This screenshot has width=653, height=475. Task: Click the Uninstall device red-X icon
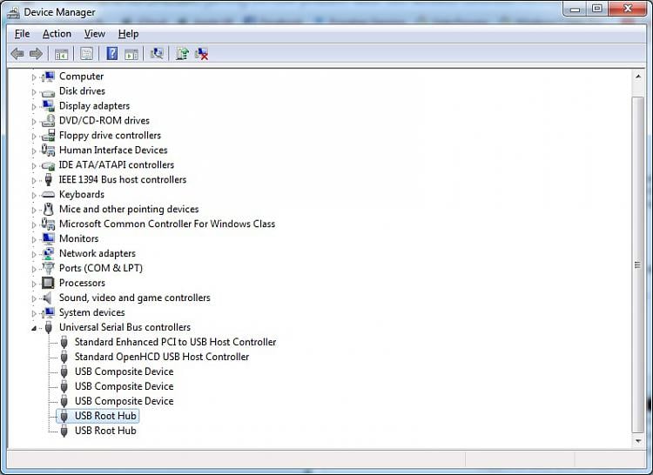pyautogui.click(x=202, y=53)
